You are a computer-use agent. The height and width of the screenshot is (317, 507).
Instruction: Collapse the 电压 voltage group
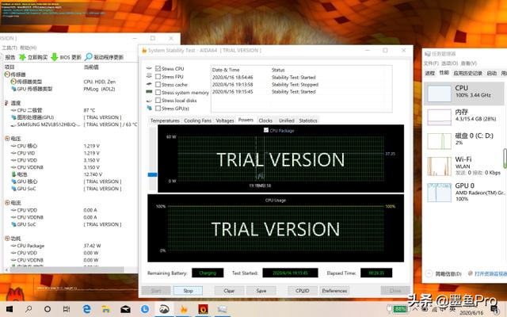point(7,139)
